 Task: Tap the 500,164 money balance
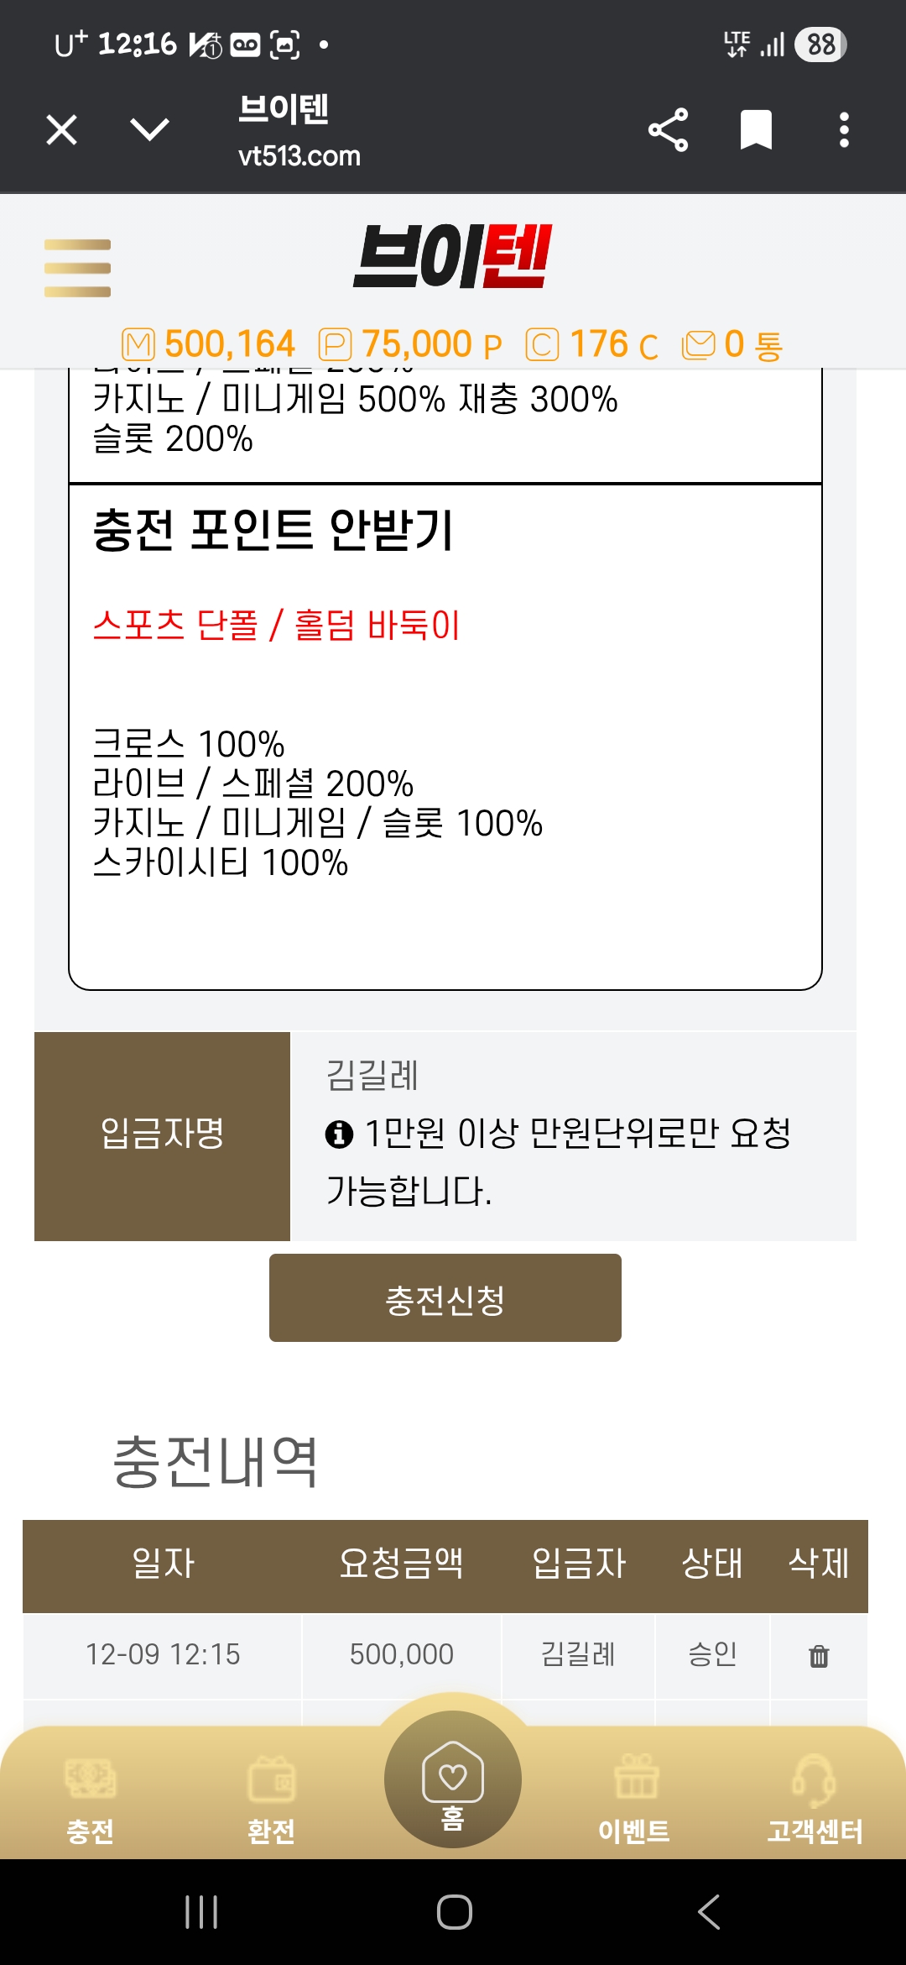coord(210,344)
